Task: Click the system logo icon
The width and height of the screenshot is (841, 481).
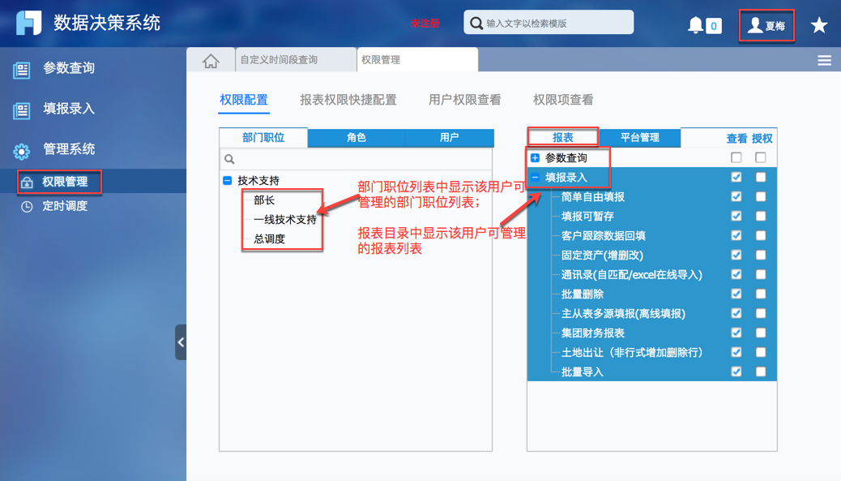Action: point(28,23)
